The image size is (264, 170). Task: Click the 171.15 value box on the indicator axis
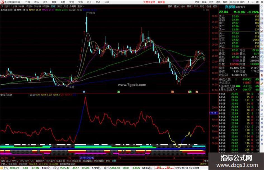[x=214, y=113]
